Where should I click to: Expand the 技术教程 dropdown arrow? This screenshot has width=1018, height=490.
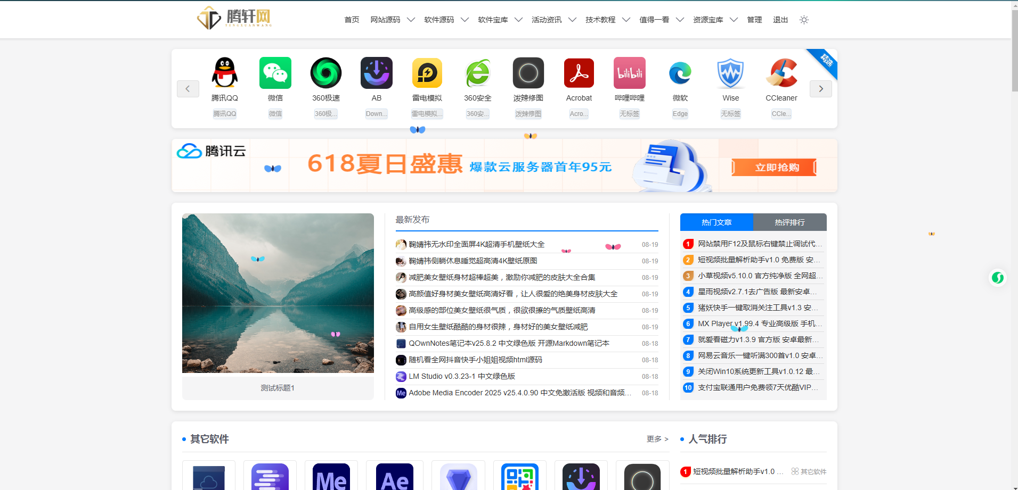coord(626,20)
